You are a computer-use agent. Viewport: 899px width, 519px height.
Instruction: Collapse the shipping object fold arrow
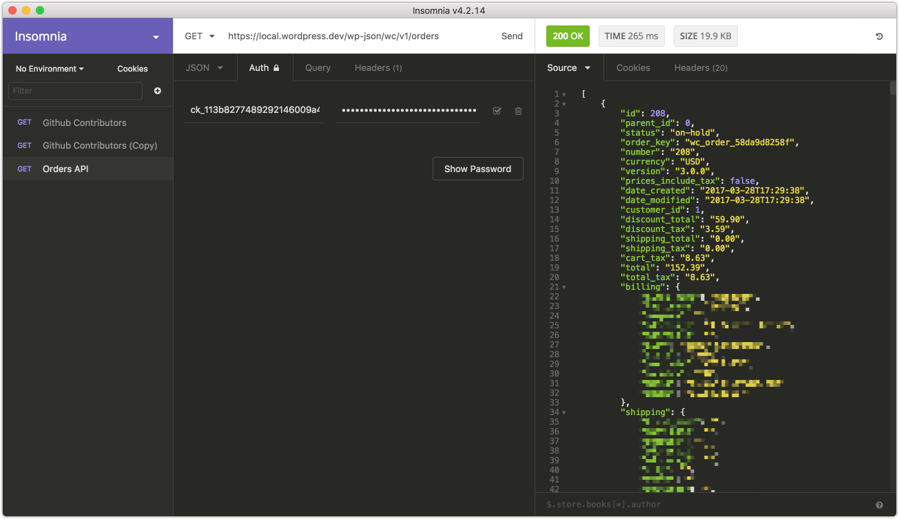[x=564, y=412]
